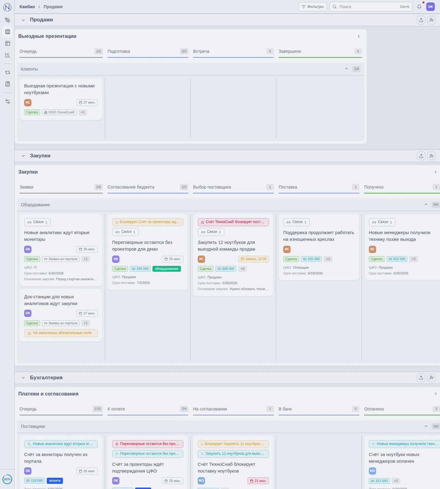Viewport: 440px width, 489px height.
Task: Collapse the Клиенты swimlane
Action: pyautogui.click(x=346, y=69)
